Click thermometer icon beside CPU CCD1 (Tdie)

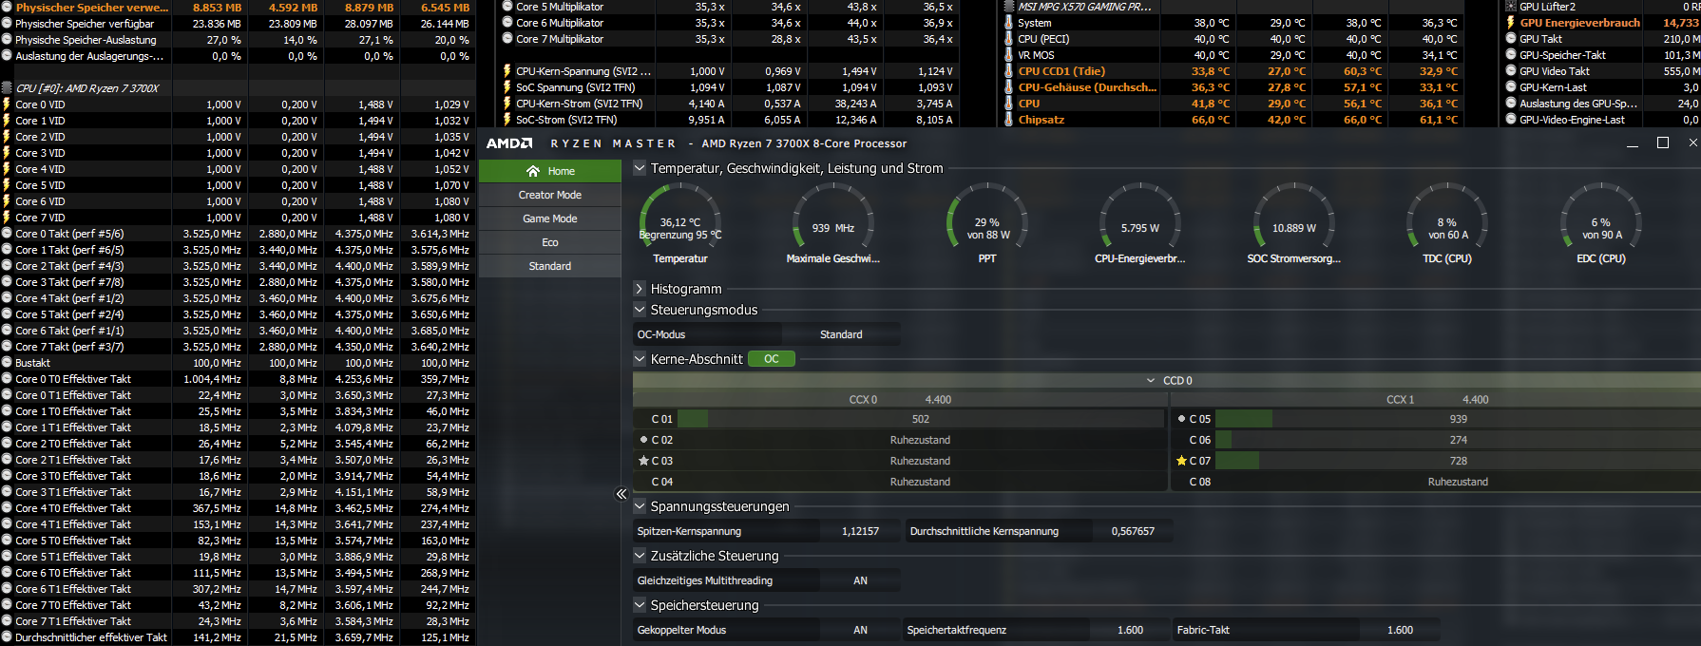pos(1008,71)
